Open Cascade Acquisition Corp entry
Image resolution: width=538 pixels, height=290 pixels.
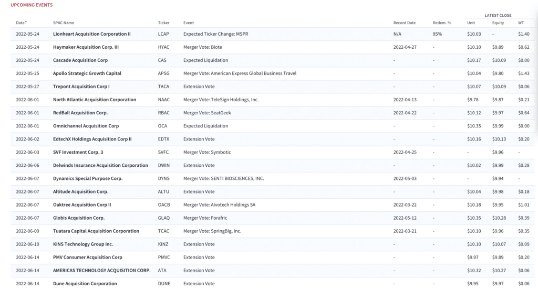click(80, 60)
